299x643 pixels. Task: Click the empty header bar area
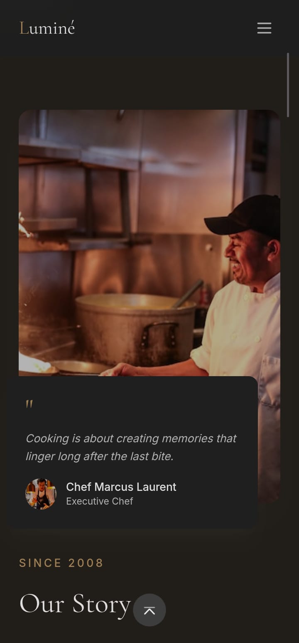coord(166,28)
